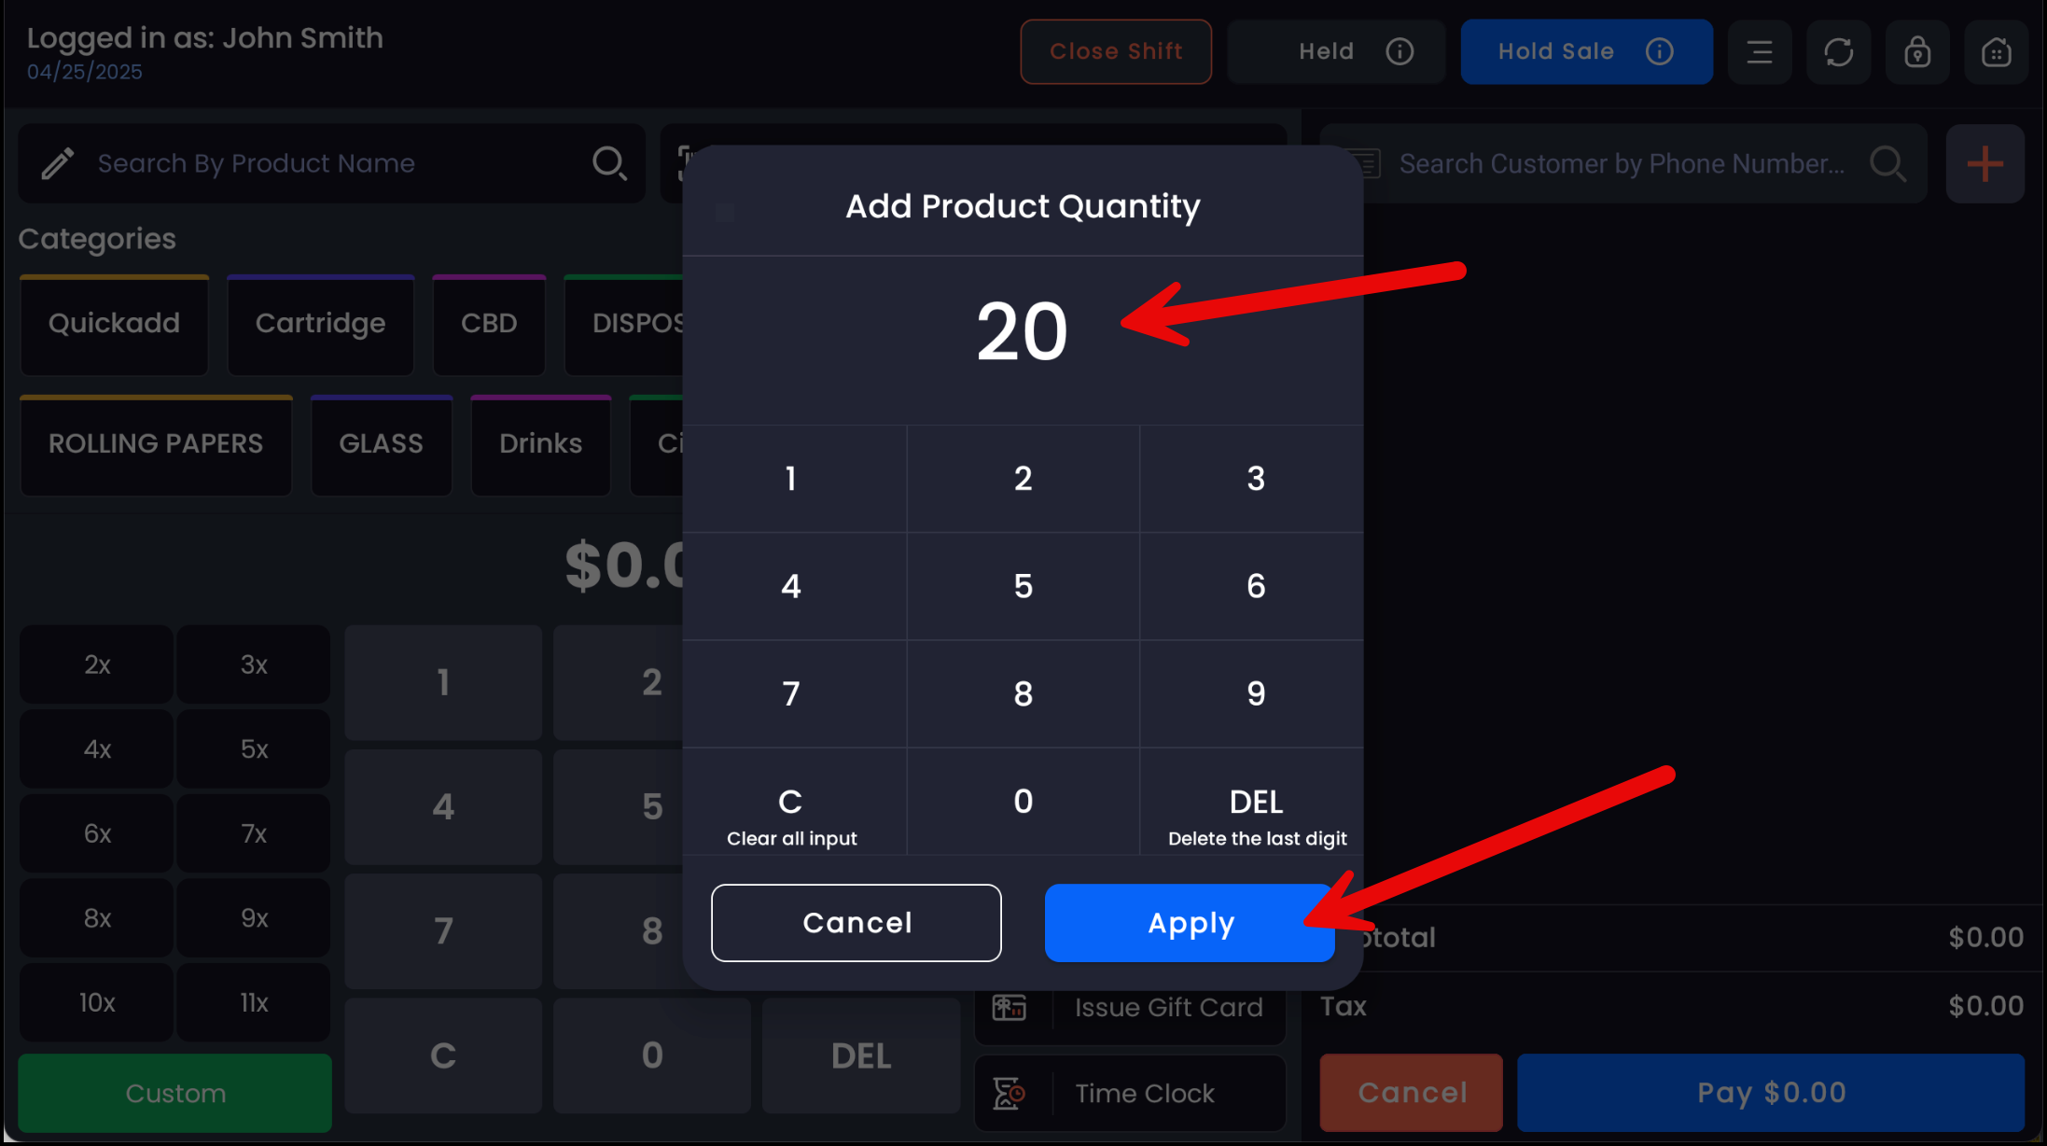Click the Close Shift button
The image size is (2047, 1146).
(x=1116, y=51)
